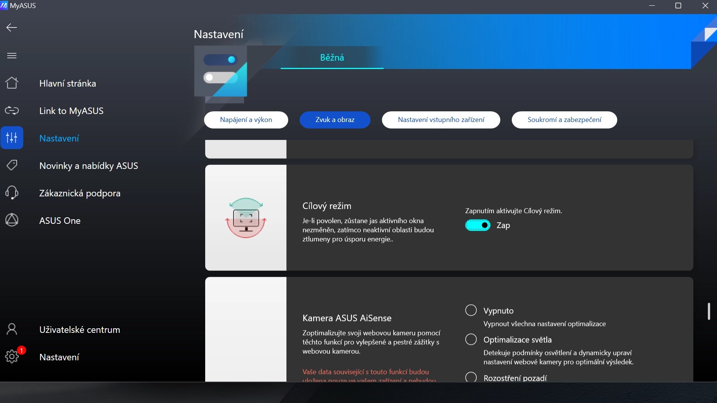Go to ASUS One section

pos(60,221)
